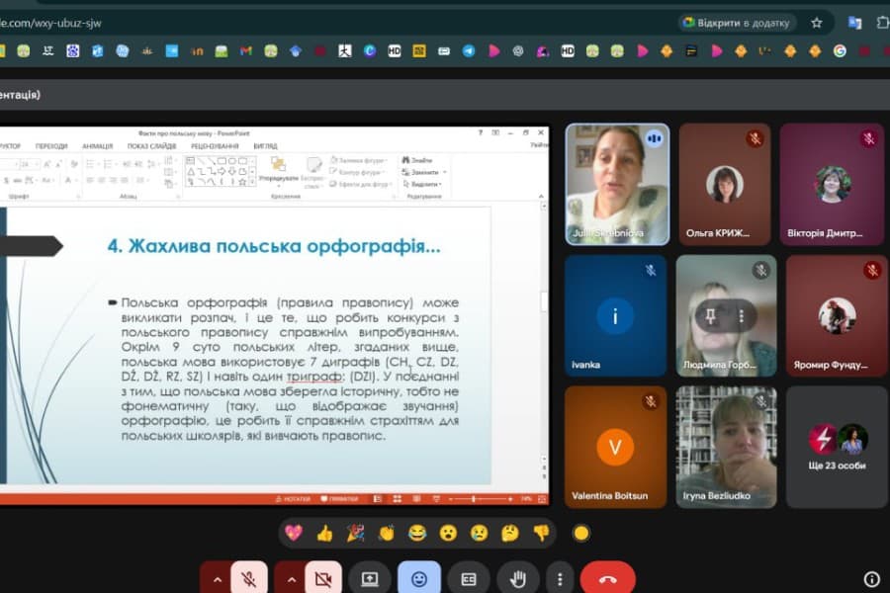The height and width of the screenshot is (593, 890).
Task: Select Ольга КРИЖ... participant tile
Action: pos(725,185)
